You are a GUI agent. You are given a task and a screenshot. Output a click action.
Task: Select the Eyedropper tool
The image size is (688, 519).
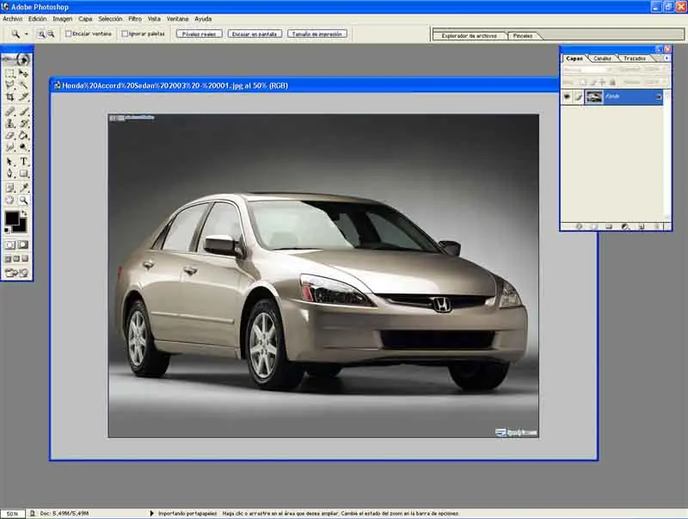click(x=24, y=188)
